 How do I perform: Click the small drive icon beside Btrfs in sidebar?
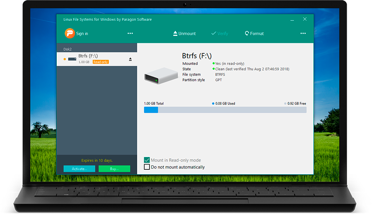point(72,59)
